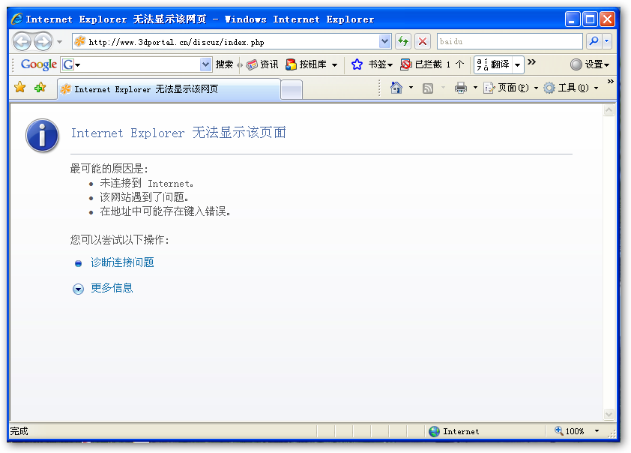The image size is (631, 453).
Task: Open Favorites Center yellow star
Action: [19, 87]
